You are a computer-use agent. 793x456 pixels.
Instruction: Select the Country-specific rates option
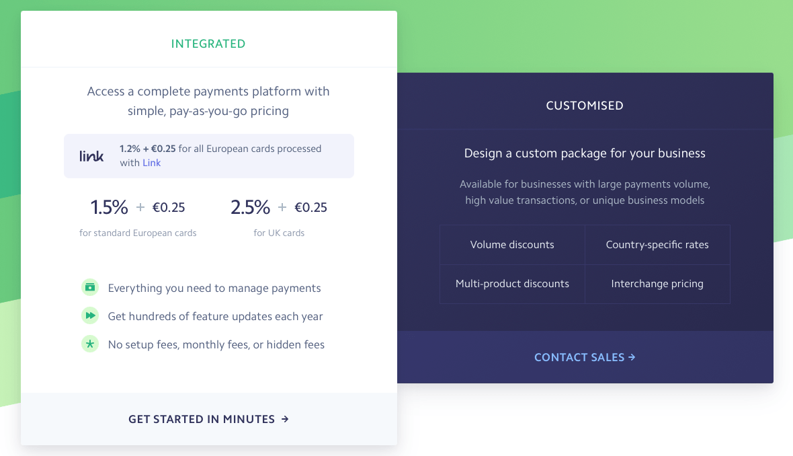(657, 245)
